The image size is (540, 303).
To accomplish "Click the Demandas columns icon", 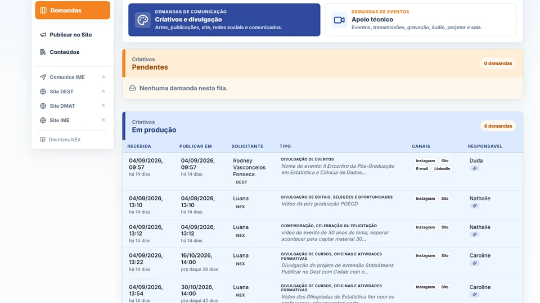I will pos(43,10).
